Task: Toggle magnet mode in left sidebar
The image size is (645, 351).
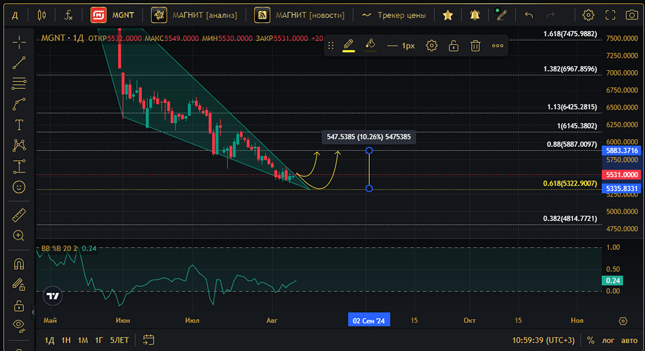Action: click(19, 264)
